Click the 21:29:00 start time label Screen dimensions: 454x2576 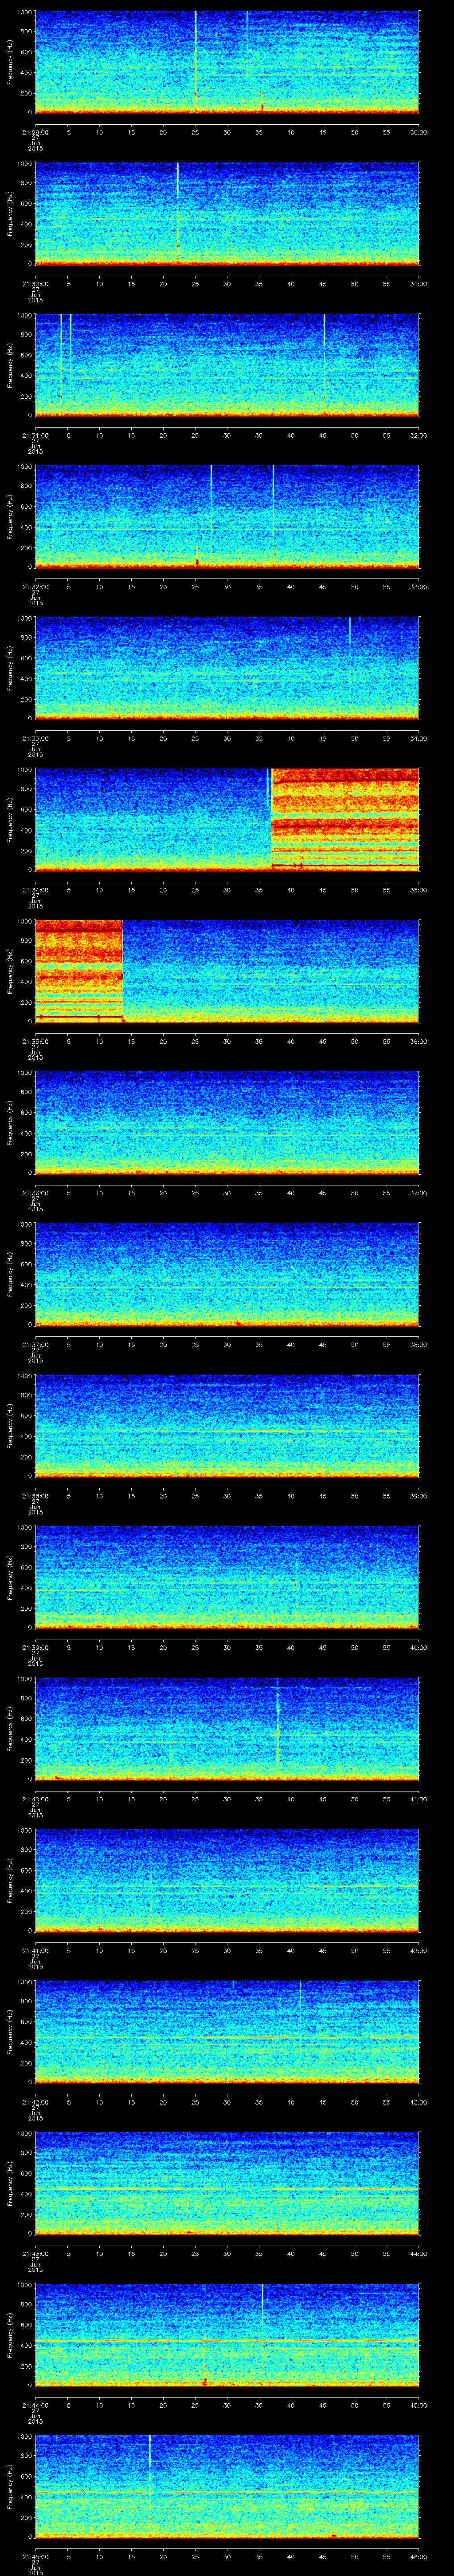tap(35, 132)
